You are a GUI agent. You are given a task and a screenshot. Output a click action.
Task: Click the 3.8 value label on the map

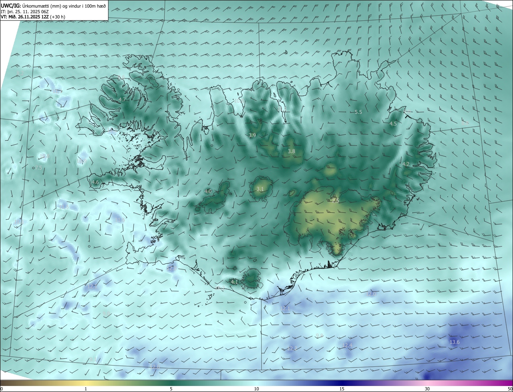click(x=291, y=151)
